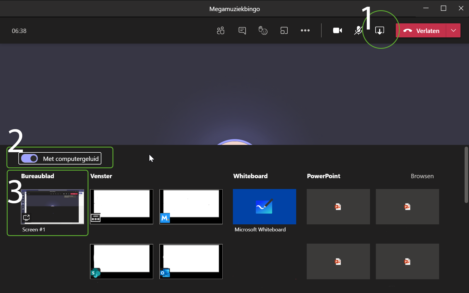
Task: Select second PowerPoint file in bottom row
Action: point(407,261)
